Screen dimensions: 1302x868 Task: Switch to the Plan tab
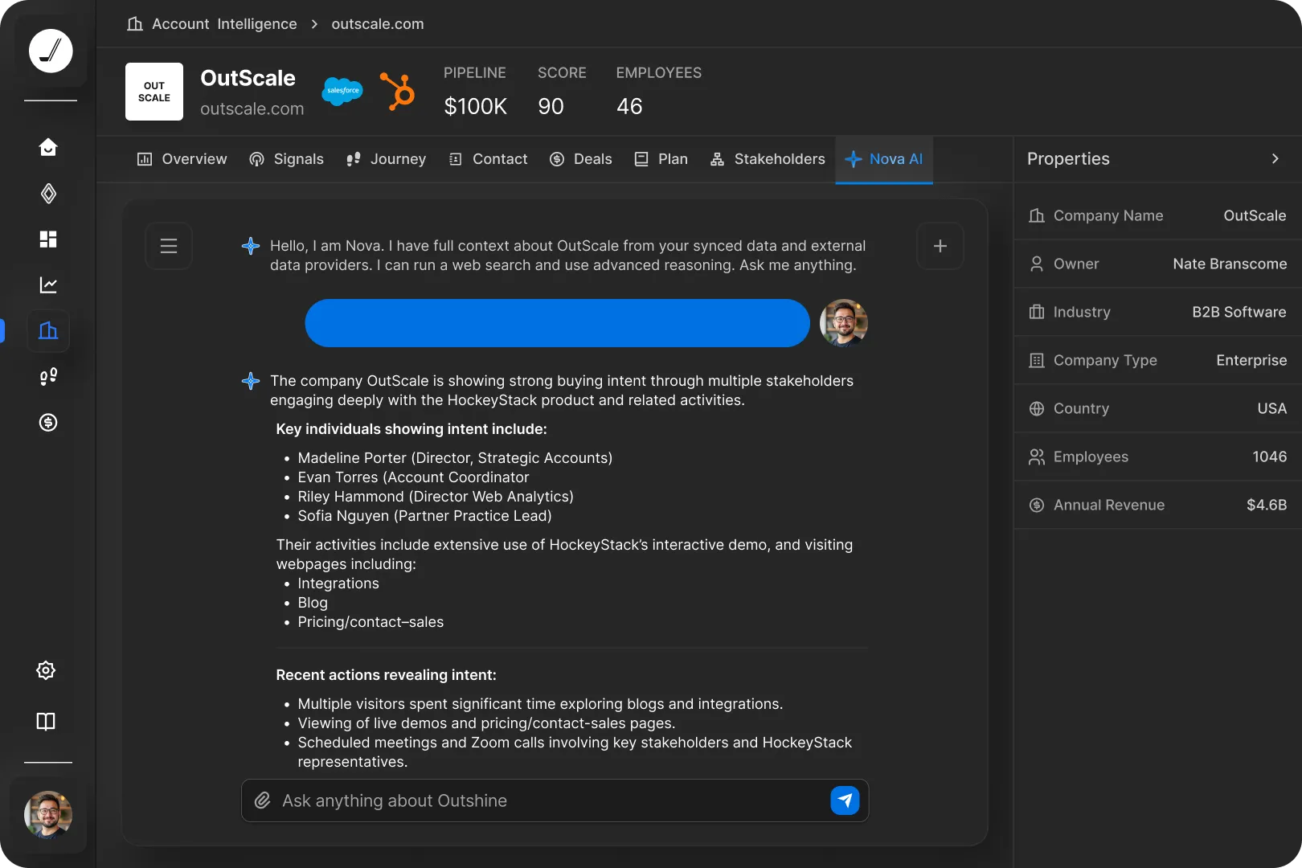[x=661, y=159]
